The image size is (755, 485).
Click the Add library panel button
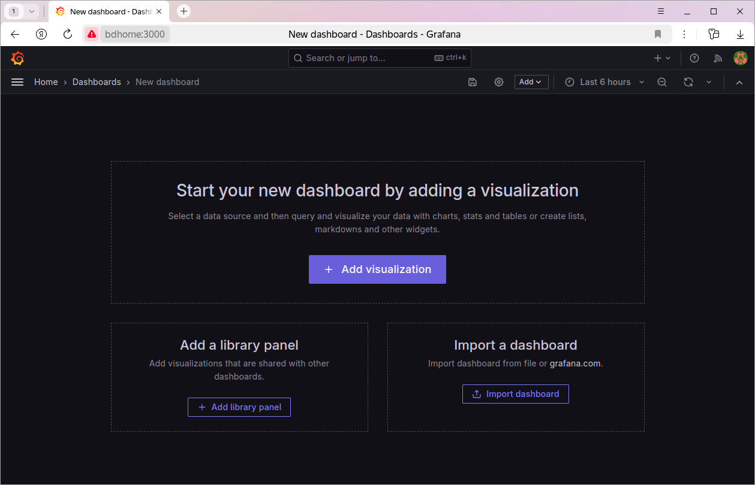tap(239, 407)
